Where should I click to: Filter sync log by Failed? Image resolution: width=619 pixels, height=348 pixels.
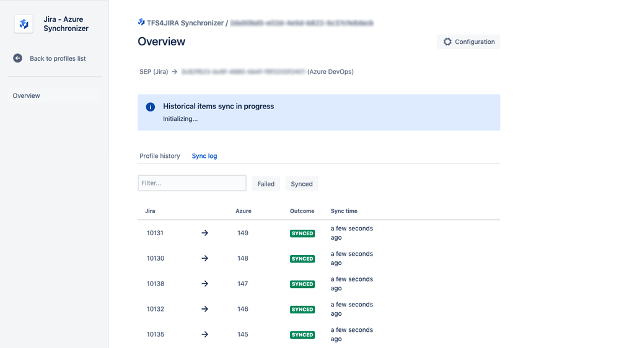tap(266, 184)
